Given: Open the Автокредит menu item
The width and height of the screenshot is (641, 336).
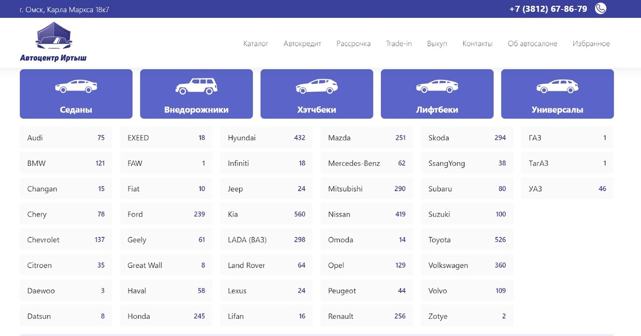Looking at the screenshot, I should (302, 44).
